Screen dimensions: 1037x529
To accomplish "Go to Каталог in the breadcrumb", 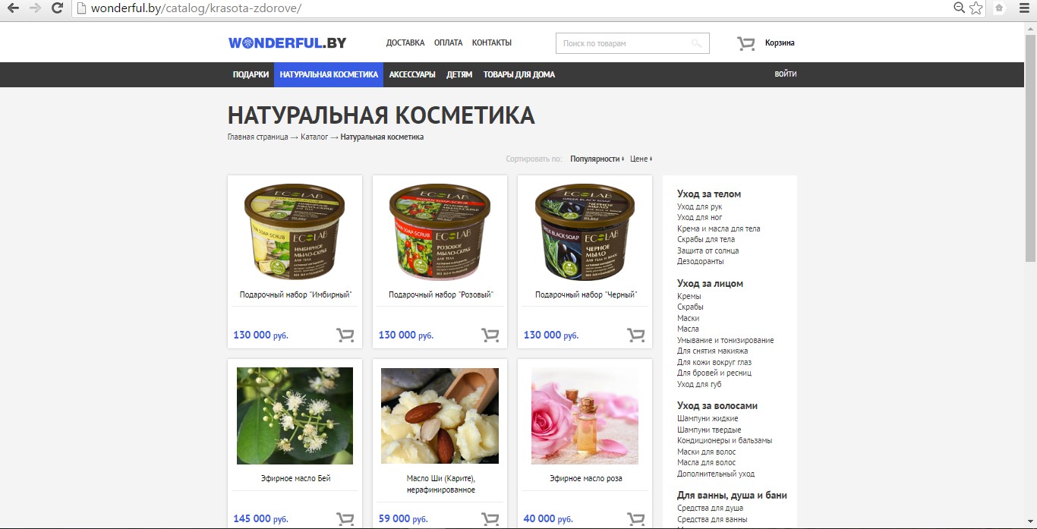I will [314, 137].
